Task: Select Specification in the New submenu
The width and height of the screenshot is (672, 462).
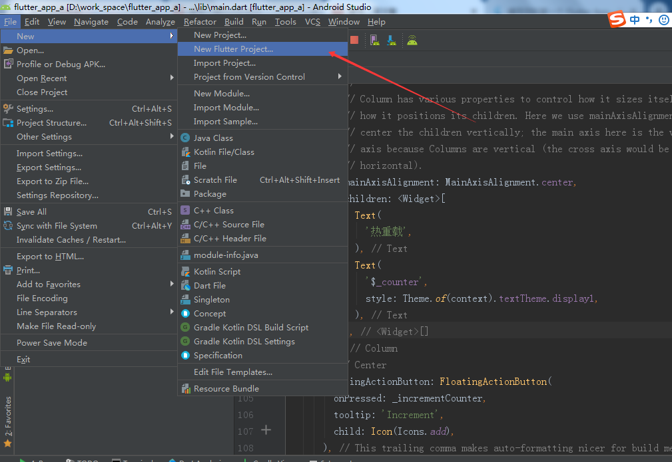Action: 262,356
